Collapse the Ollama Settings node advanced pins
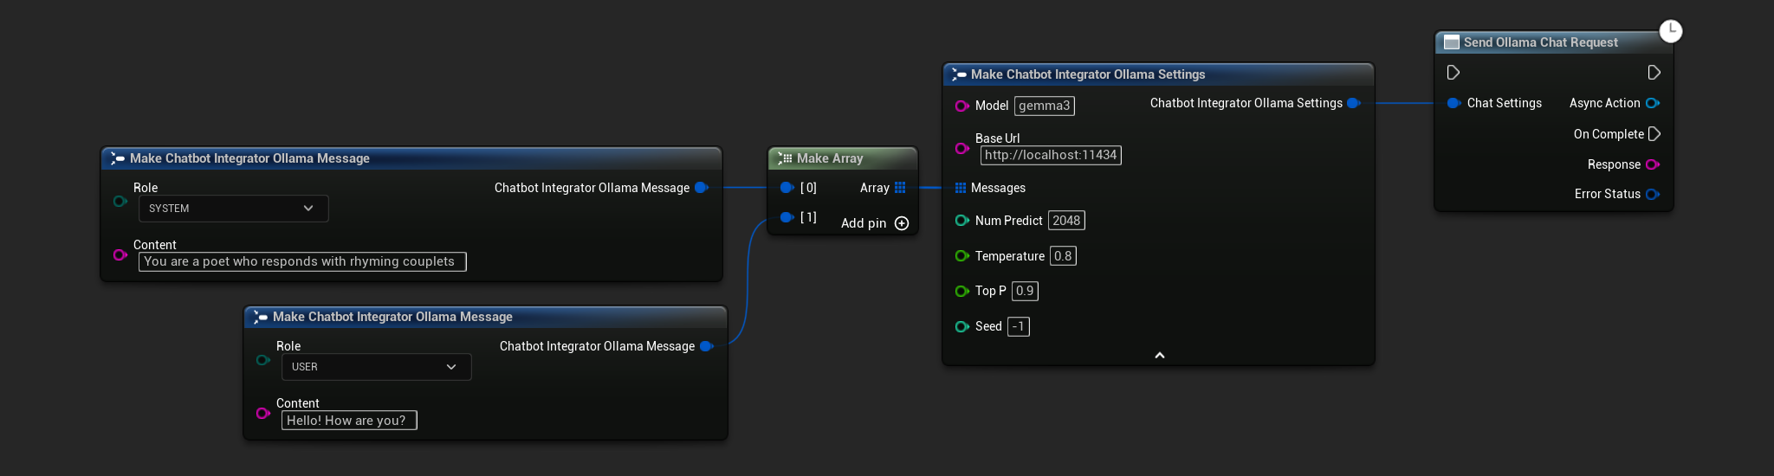 click(1159, 355)
